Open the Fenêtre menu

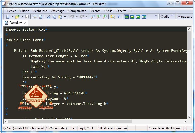pos(121,11)
